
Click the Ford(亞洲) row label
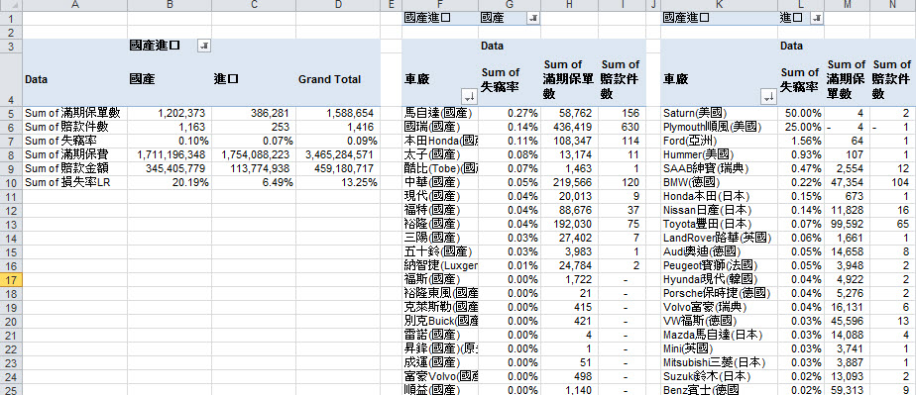tap(719, 141)
